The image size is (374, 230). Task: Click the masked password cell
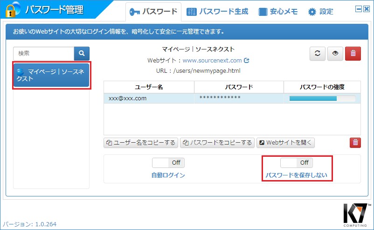pyautogui.click(x=239, y=98)
